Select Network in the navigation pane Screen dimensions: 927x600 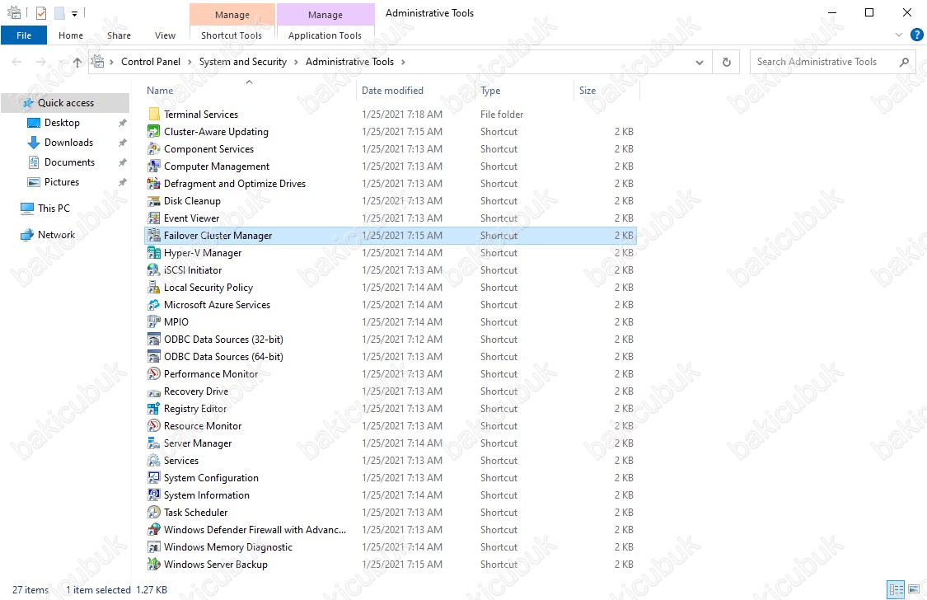coord(56,235)
